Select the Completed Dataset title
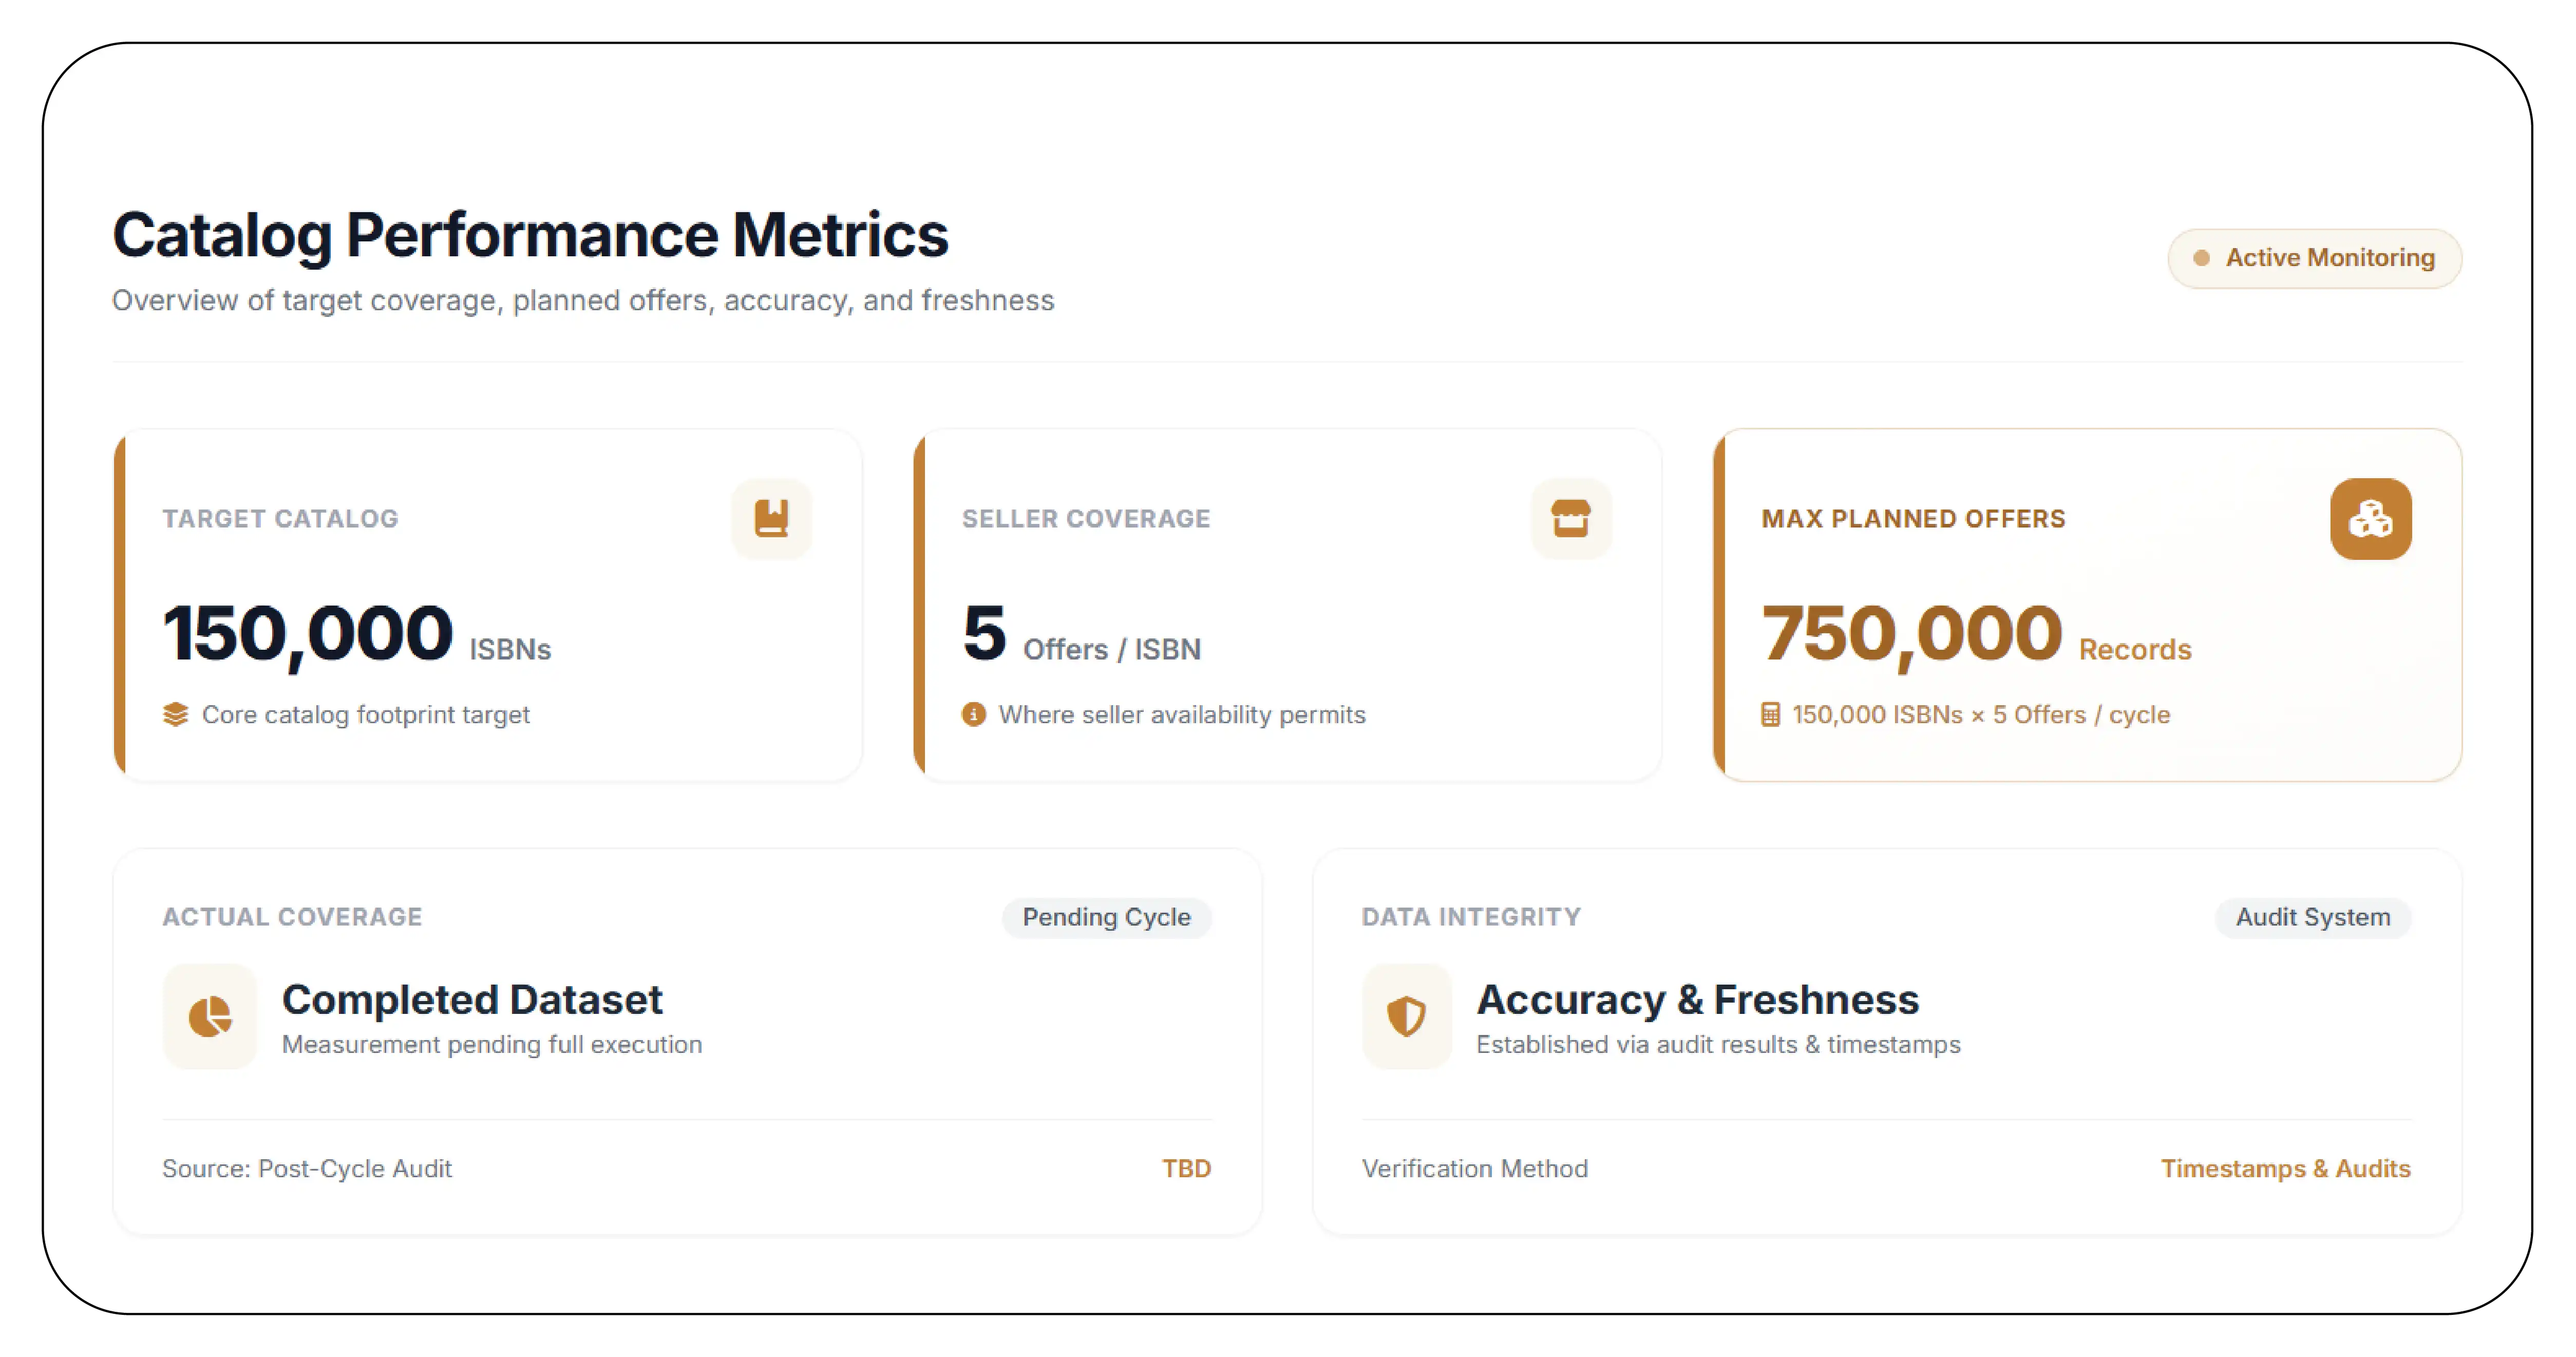The height and width of the screenshot is (1357, 2576). point(472,999)
